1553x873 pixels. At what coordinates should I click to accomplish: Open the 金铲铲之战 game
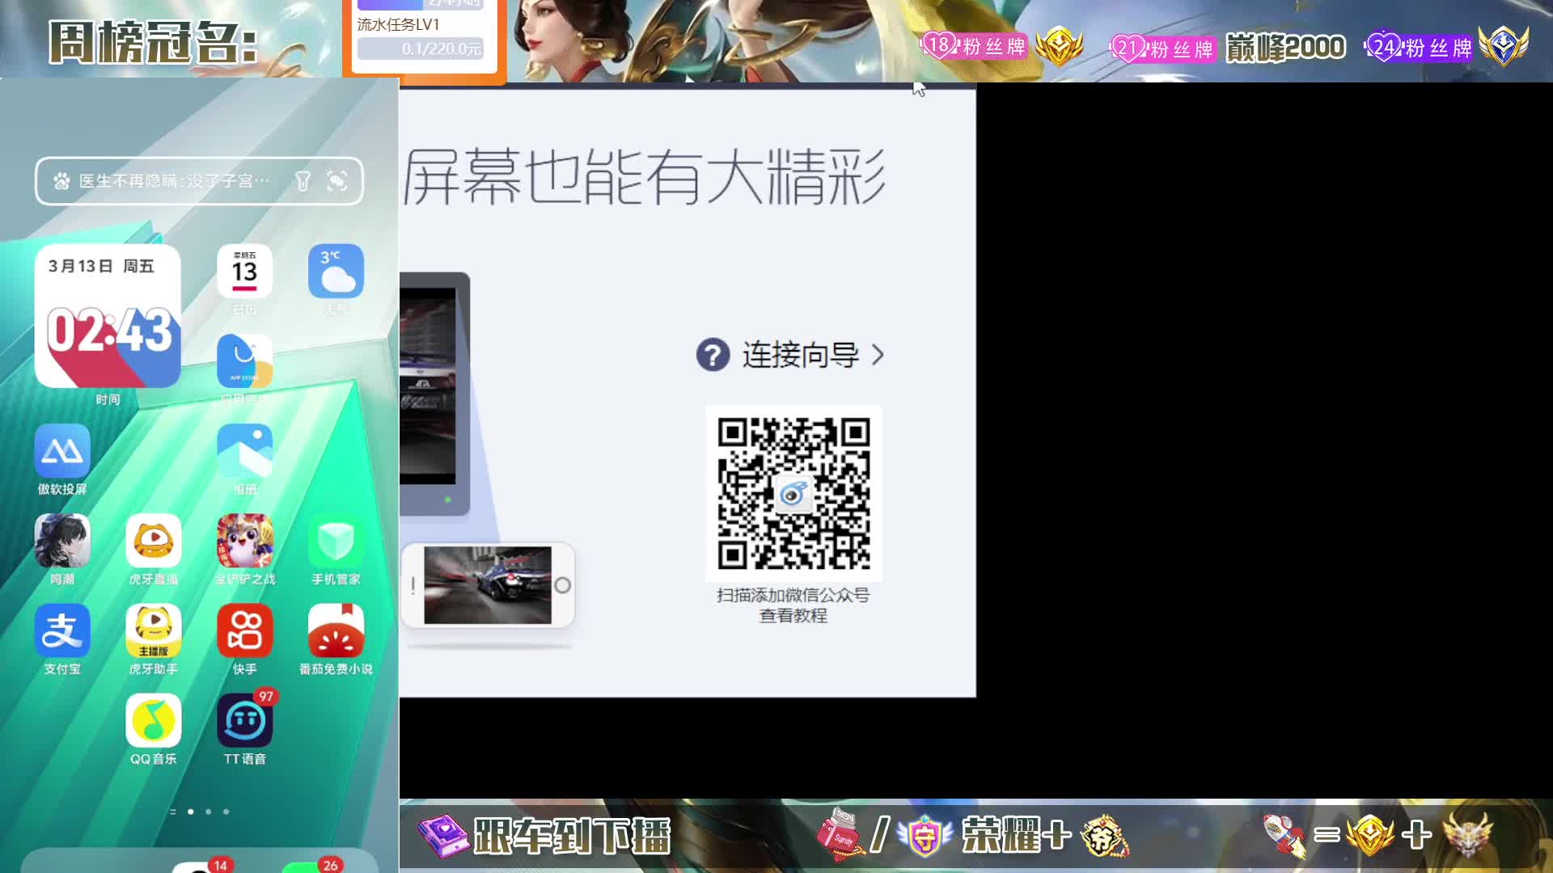244,542
